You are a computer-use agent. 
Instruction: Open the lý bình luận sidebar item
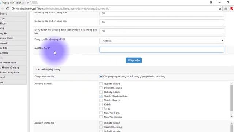click(x=13, y=63)
